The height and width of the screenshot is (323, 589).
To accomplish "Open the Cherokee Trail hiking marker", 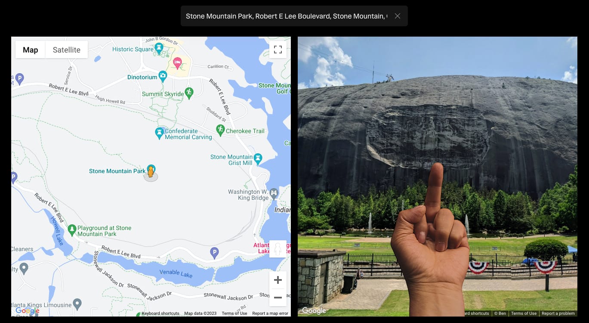I will [220, 130].
